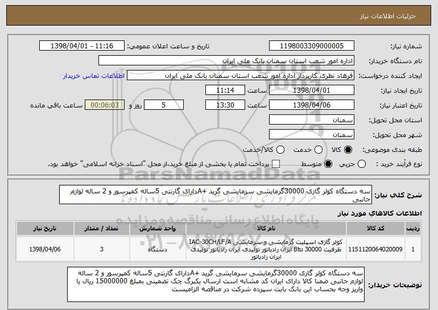Image resolution: width=438 pixels, height=310 pixels.
Task: Click the ردیف column header
Action: click(413, 229)
